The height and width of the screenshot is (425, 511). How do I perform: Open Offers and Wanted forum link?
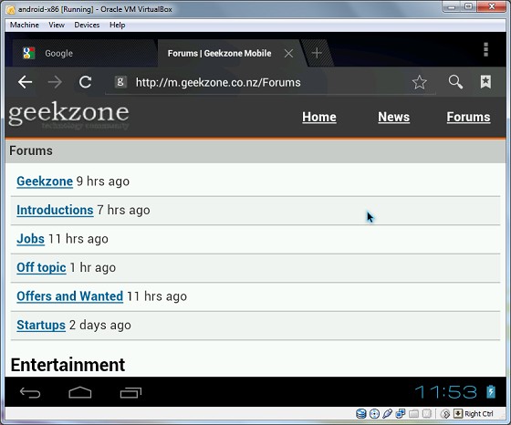(x=69, y=296)
